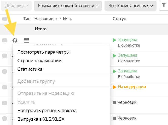Click the На модерации status text

[132, 87]
